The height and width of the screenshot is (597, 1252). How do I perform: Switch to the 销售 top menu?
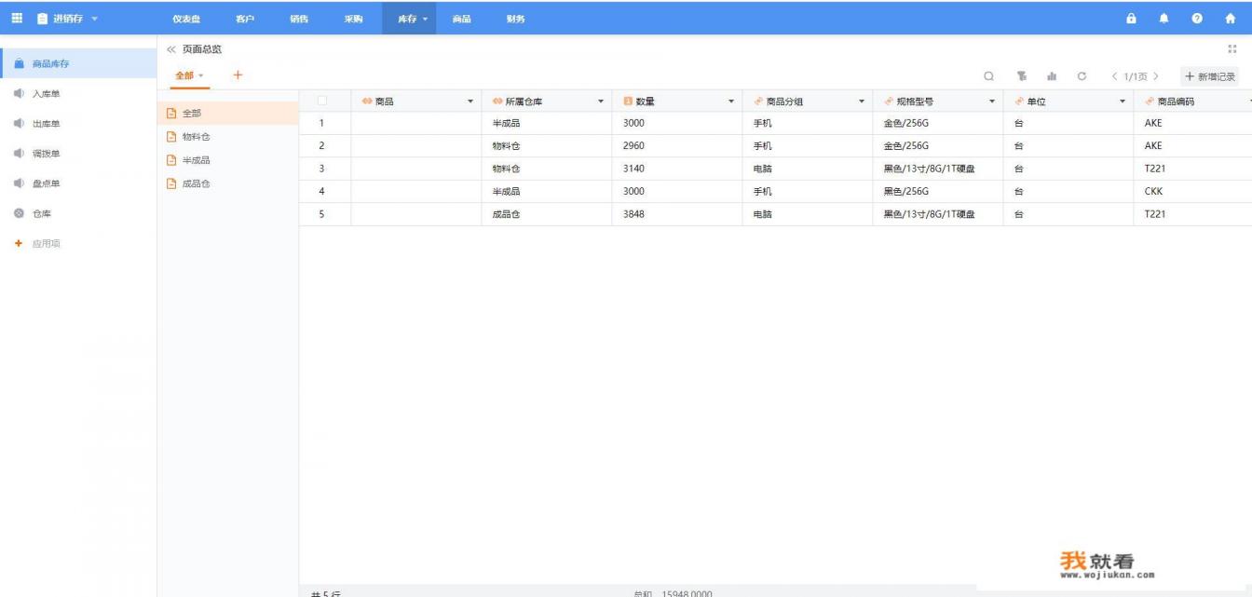point(299,19)
